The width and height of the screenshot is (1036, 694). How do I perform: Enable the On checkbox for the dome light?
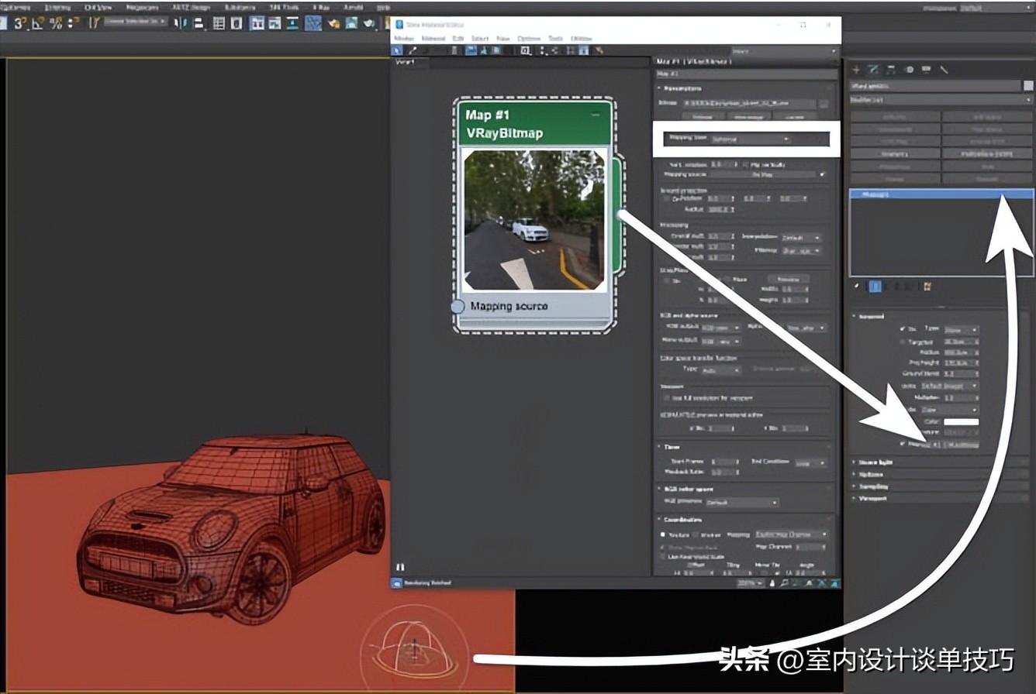(902, 329)
